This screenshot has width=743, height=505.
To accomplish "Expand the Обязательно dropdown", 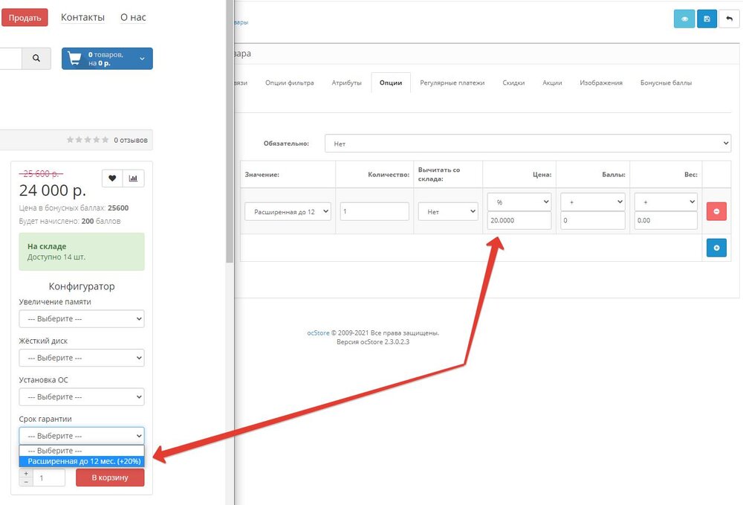I will coord(528,144).
